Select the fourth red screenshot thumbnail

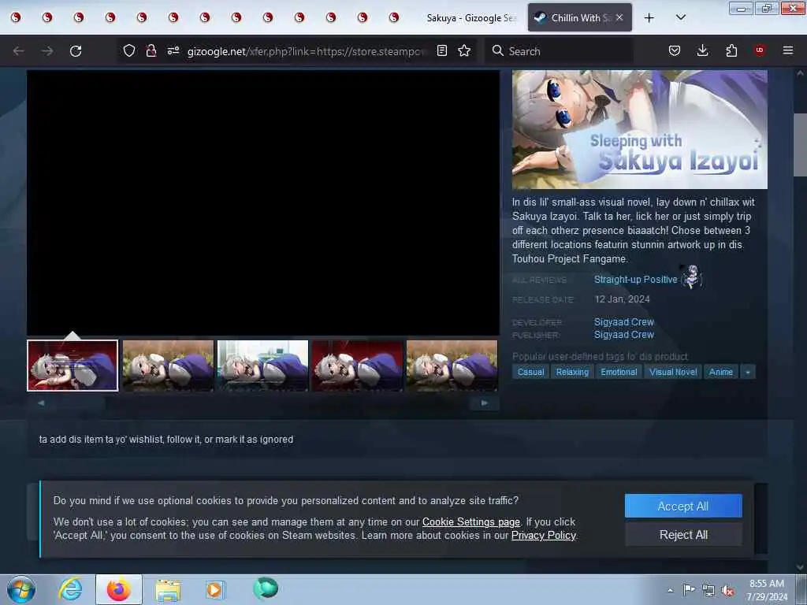coord(357,366)
